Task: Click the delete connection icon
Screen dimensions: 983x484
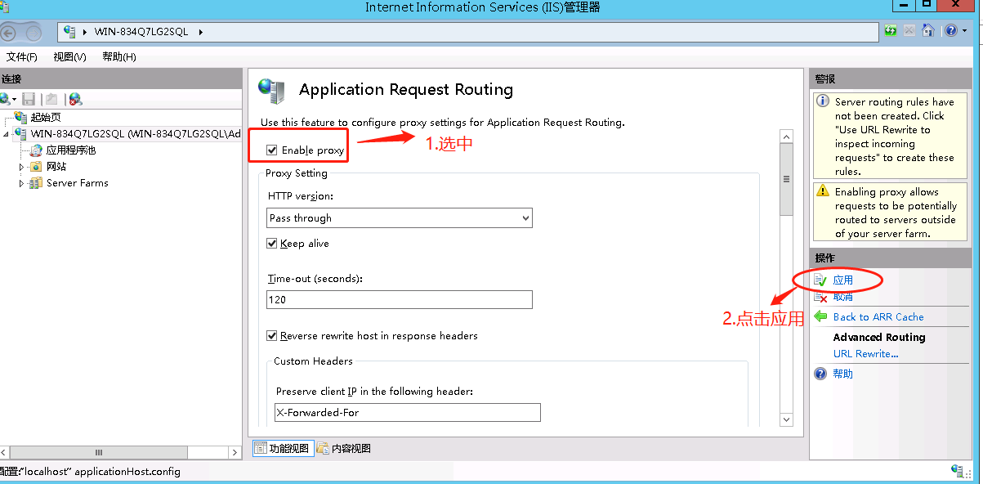Action: tap(75, 99)
